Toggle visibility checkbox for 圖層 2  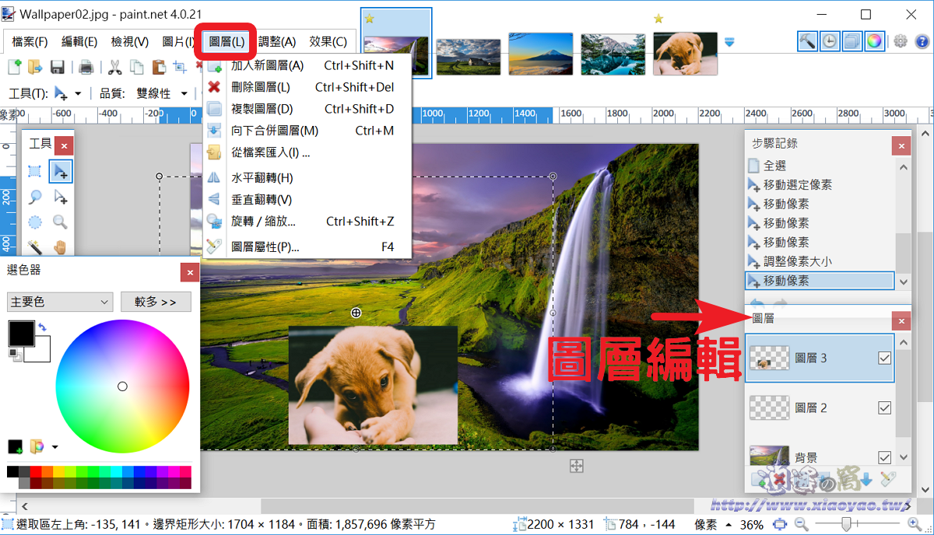(x=884, y=407)
